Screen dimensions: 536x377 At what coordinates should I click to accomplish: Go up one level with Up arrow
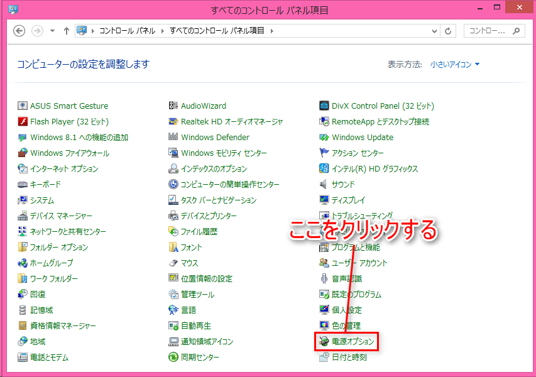(x=67, y=31)
